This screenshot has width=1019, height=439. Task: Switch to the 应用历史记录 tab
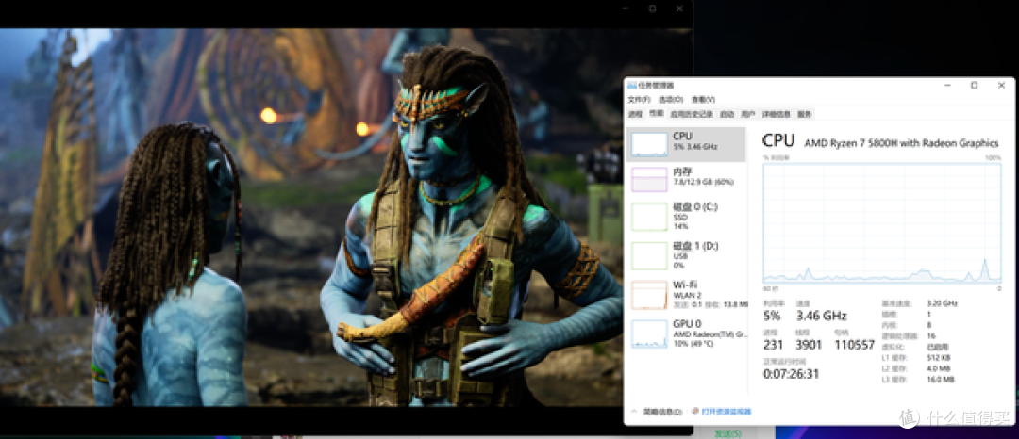(x=693, y=115)
